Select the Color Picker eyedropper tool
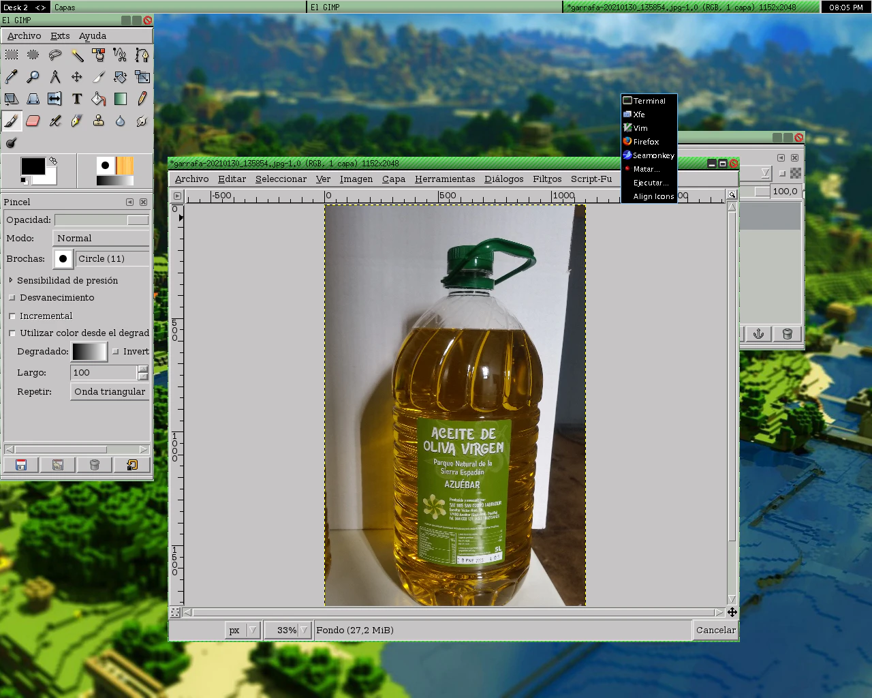The width and height of the screenshot is (872, 698). click(11, 77)
